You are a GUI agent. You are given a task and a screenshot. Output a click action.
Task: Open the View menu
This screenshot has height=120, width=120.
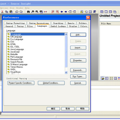pyautogui.click(x=12, y=8)
